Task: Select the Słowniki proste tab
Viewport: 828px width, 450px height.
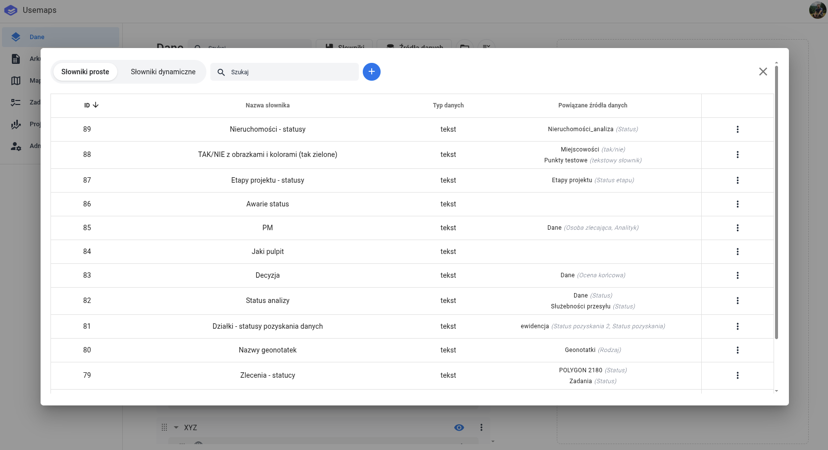Action: 85,72
